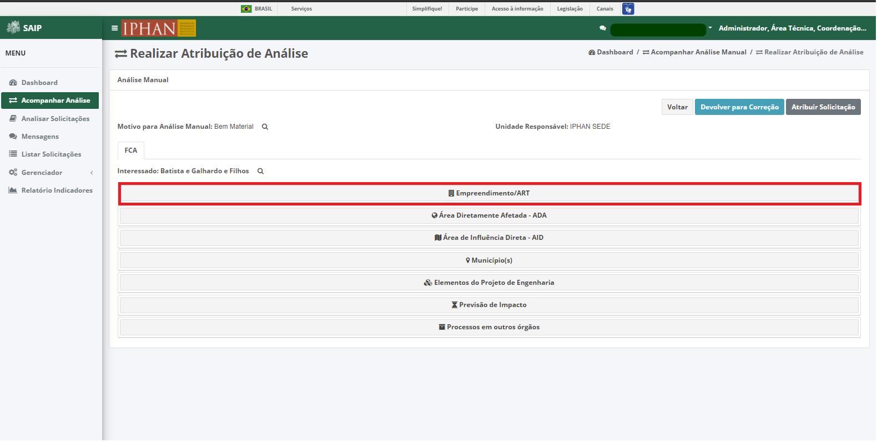The image size is (877, 442).
Task: Open the Canais link
Action: [605, 9]
